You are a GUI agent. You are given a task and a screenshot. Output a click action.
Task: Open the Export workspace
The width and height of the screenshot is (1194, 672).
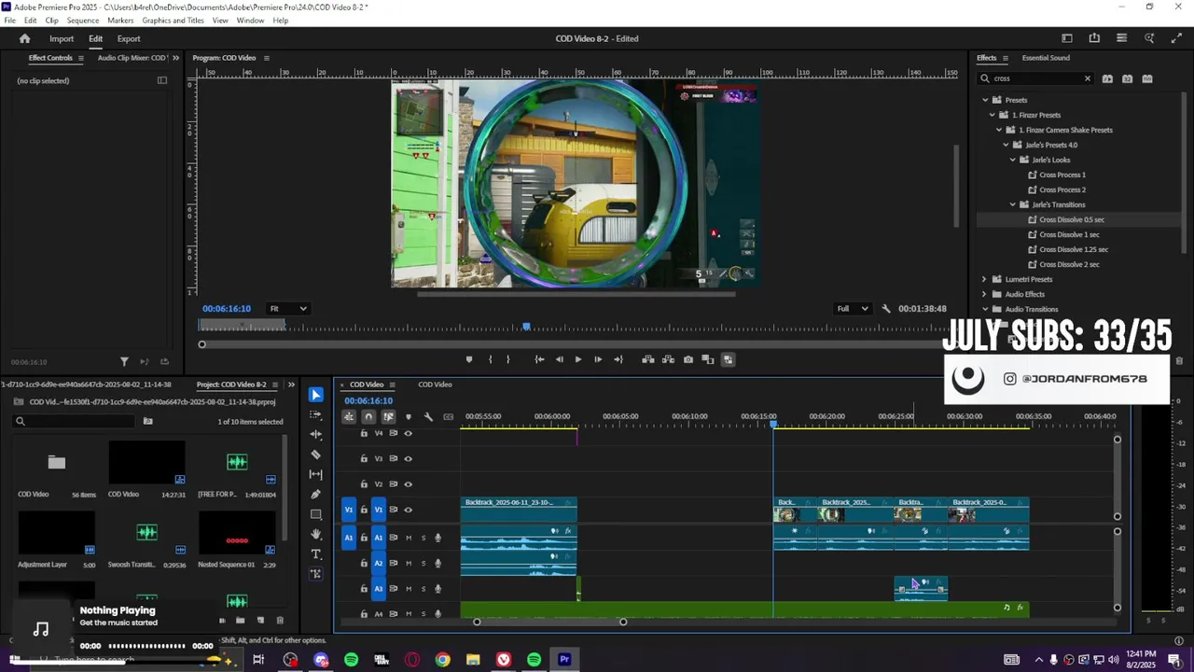pyautogui.click(x=129, y=39)
